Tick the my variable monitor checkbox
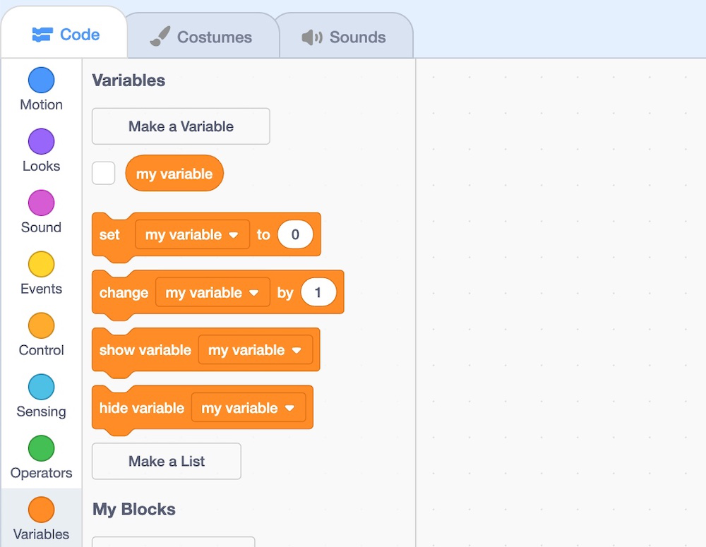This screenshot has width=706, height=547. coord(104,174)
